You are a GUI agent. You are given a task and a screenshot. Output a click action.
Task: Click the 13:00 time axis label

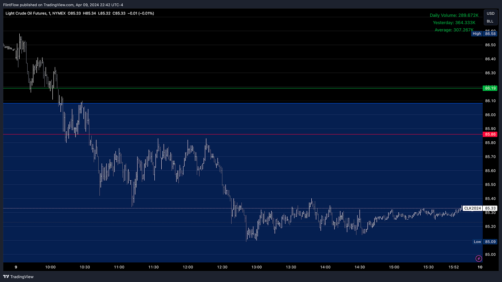(x=257, y=267)
